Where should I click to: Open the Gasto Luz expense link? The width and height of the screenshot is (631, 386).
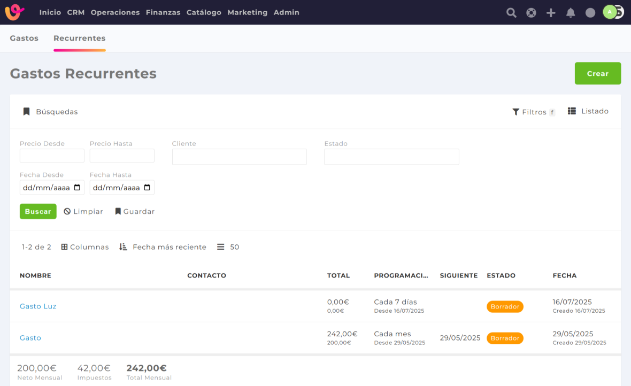(38, 306)
